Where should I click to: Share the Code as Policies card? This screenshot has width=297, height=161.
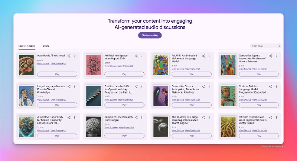pyautogui.click(x=271, y=87)
